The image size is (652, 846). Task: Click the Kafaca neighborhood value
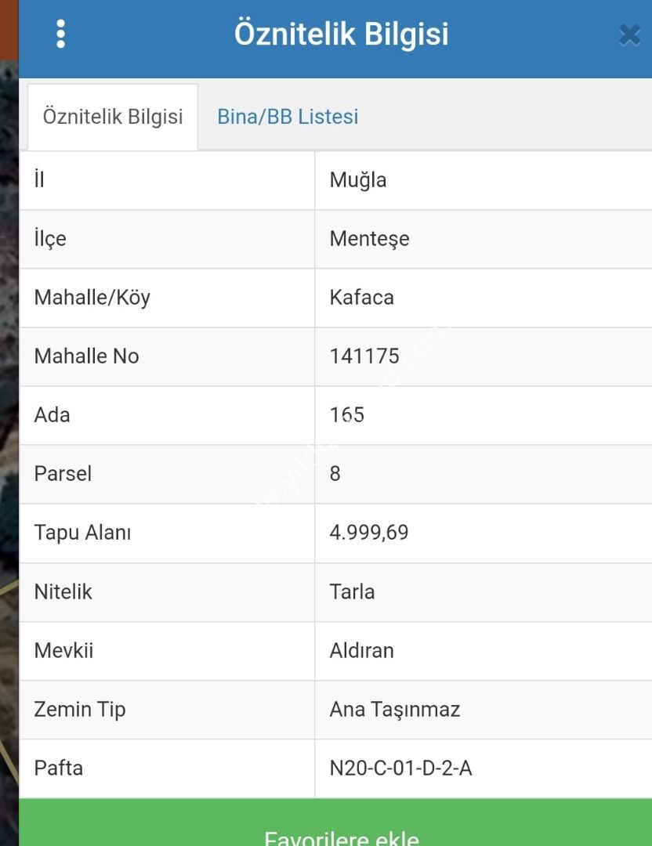point(361,298)
